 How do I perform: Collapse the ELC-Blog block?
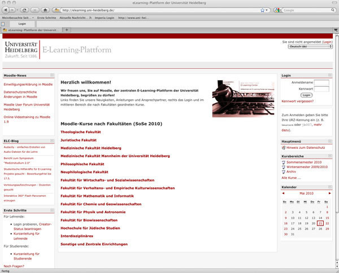tap(52, 140)
